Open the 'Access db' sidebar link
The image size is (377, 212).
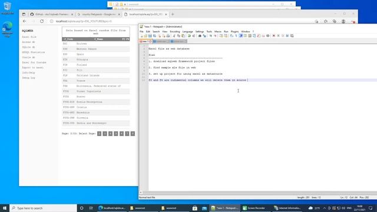point(28,42)
